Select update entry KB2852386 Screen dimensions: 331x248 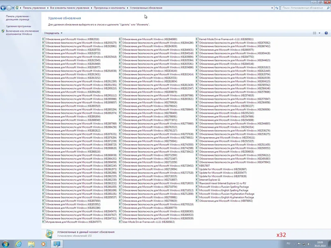coord(73,208)
